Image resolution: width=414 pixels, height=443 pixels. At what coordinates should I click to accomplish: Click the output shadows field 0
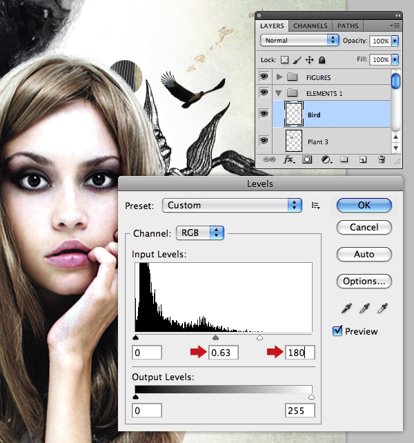click(147, 411)
